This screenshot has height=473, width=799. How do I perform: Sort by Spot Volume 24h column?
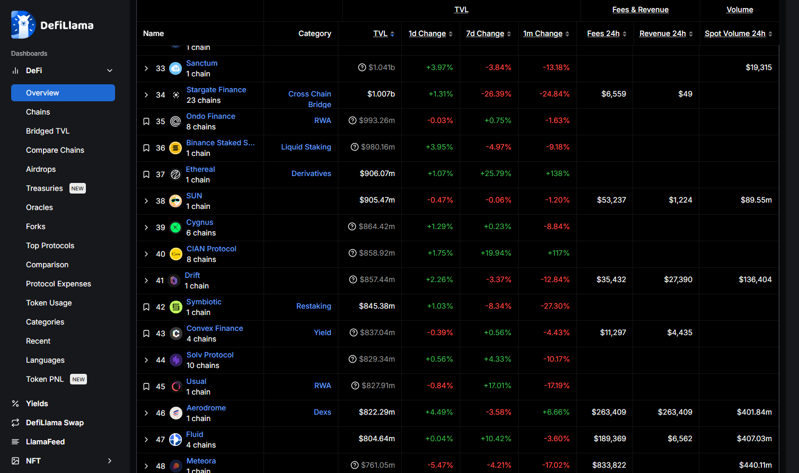coord(739,33)
